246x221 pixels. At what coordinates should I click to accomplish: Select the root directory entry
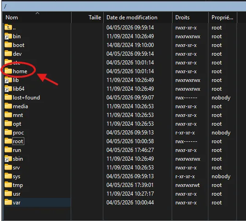tap(18, 141)
